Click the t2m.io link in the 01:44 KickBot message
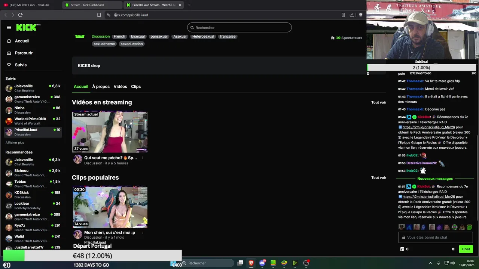Image resolution: width=479 pixels, height=269 pixels. (x=428, y=127)
